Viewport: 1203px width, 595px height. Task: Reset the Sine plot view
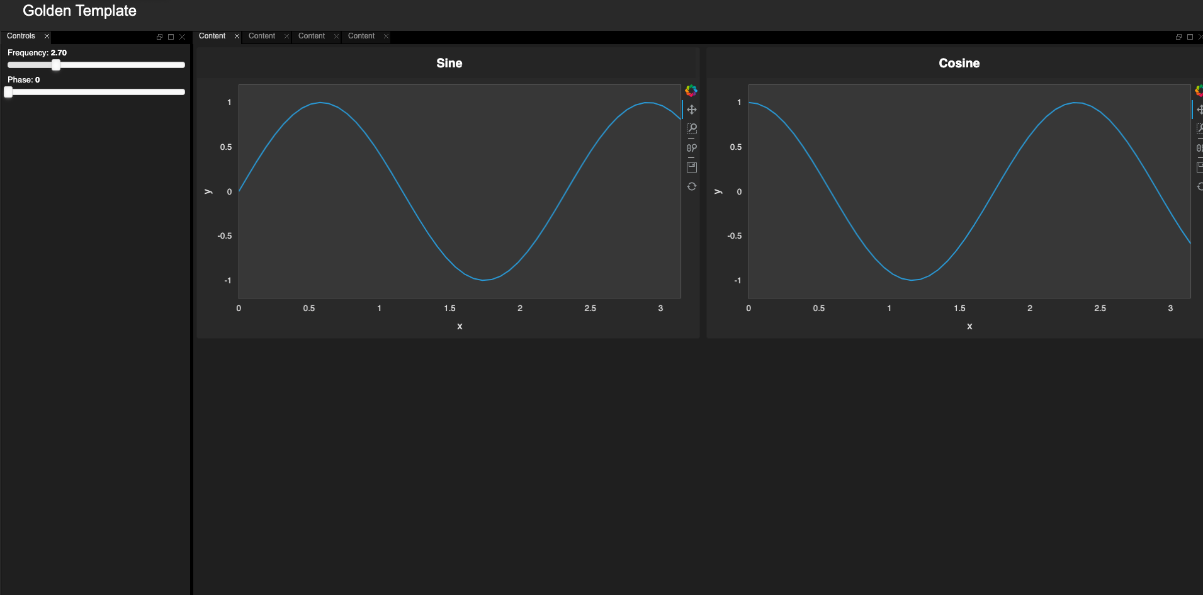pyautogui.click(x=692, y=186)
